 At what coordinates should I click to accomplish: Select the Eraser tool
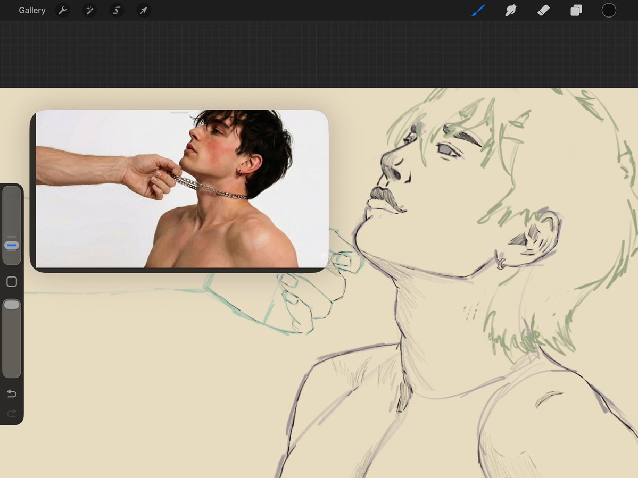coord(544,10)
